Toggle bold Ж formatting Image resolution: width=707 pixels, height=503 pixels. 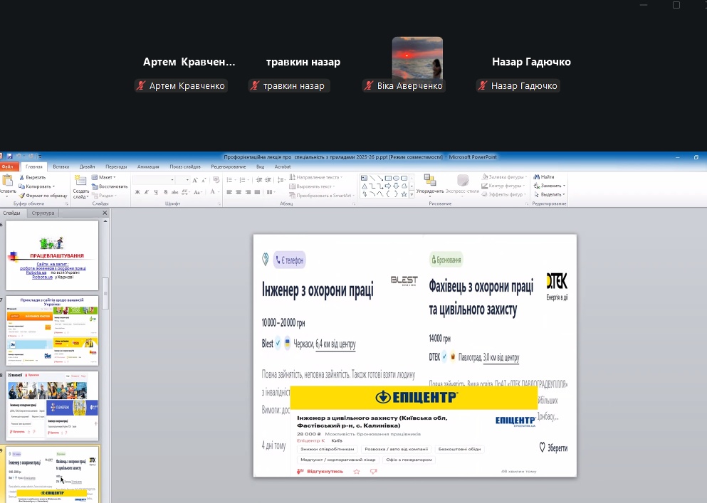click(137, 192)
